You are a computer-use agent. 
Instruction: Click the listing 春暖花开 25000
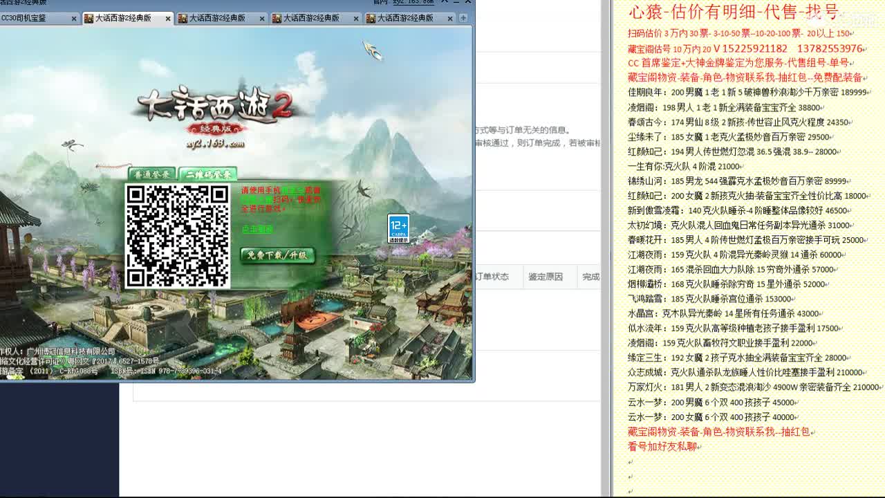(x=746, y=240)
